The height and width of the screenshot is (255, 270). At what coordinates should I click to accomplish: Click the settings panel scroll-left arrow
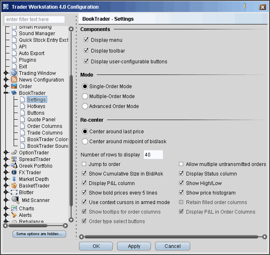(81, 237)
